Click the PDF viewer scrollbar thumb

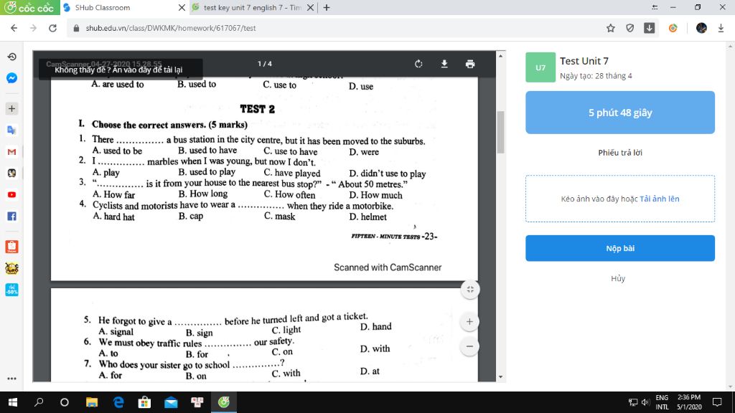pyautogui.click(x=500, y=133)
